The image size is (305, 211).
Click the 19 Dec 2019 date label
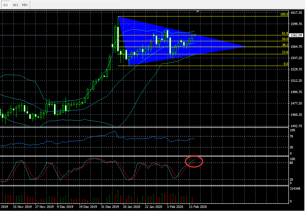coord(88,207)
